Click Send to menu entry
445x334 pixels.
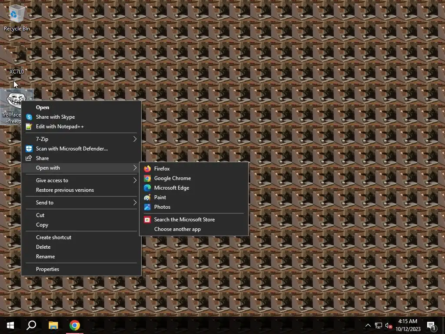81,203
